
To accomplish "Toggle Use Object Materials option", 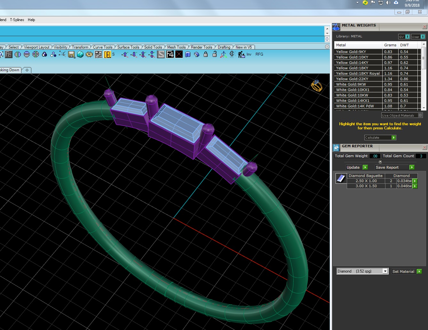I will pyautogui.click(x=402, y=115).
